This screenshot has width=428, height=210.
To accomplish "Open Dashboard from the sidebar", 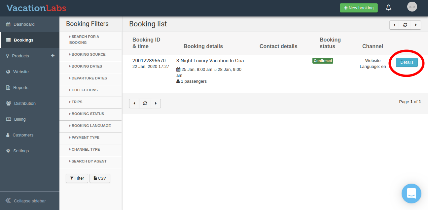I will coord(24,24).
